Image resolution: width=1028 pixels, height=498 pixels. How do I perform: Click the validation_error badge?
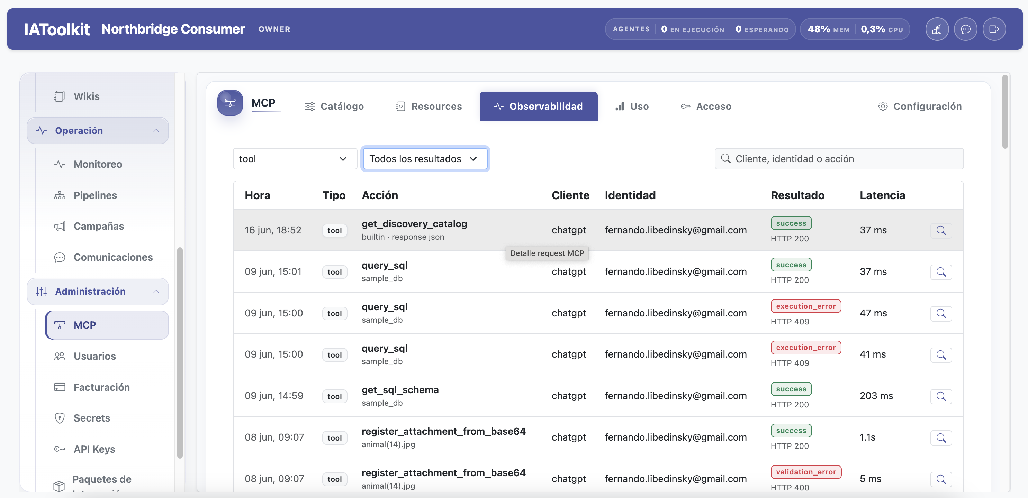tap(806, 472)
